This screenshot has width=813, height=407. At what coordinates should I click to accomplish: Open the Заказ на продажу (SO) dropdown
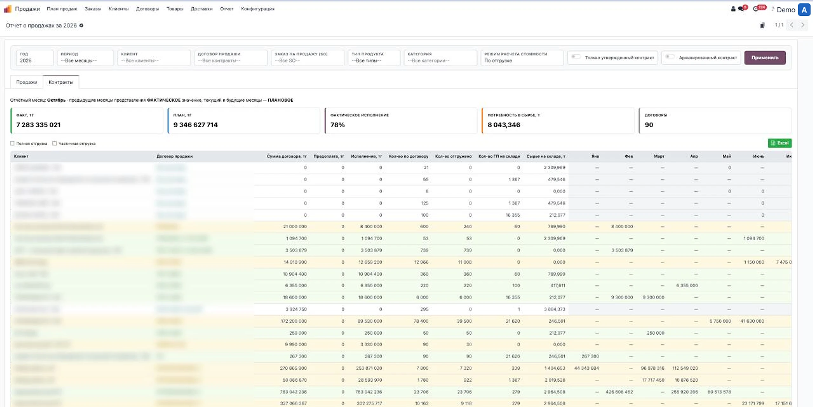(308, 58)
